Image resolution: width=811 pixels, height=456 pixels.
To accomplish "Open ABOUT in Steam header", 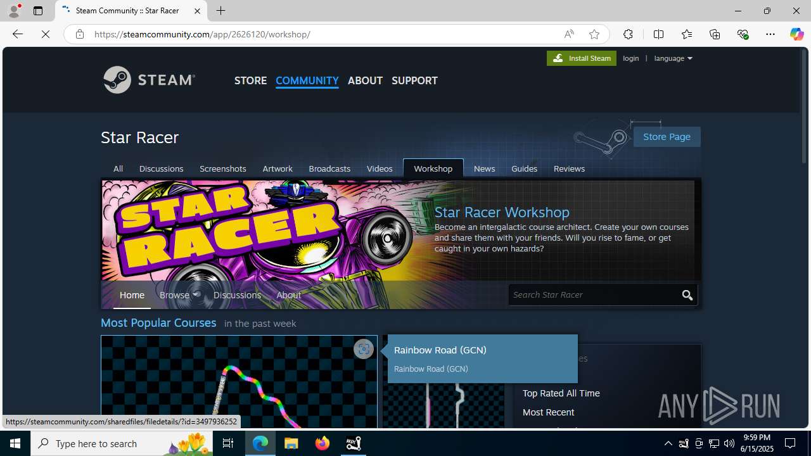I will coord(365,80).
